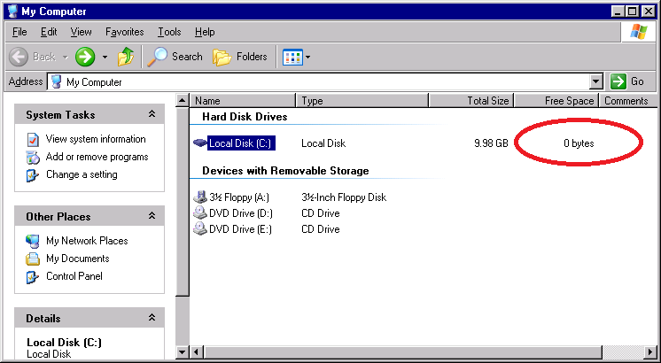Select the DVD Drive (E:) icon

click(200, 229)
